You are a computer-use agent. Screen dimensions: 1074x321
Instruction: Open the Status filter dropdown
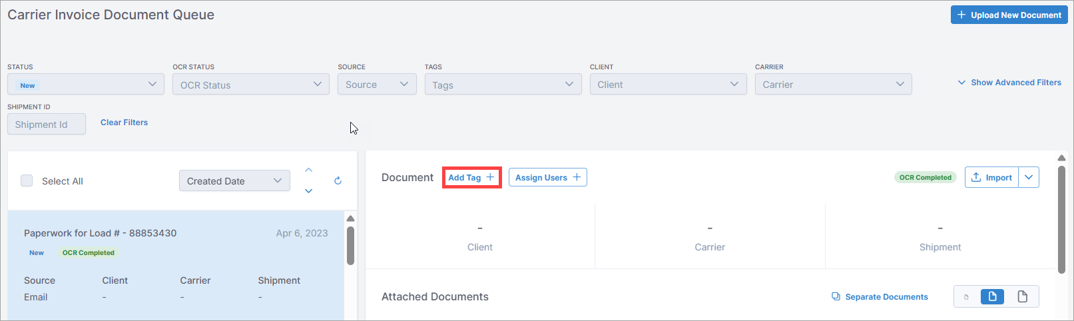[x=86, y=85]
